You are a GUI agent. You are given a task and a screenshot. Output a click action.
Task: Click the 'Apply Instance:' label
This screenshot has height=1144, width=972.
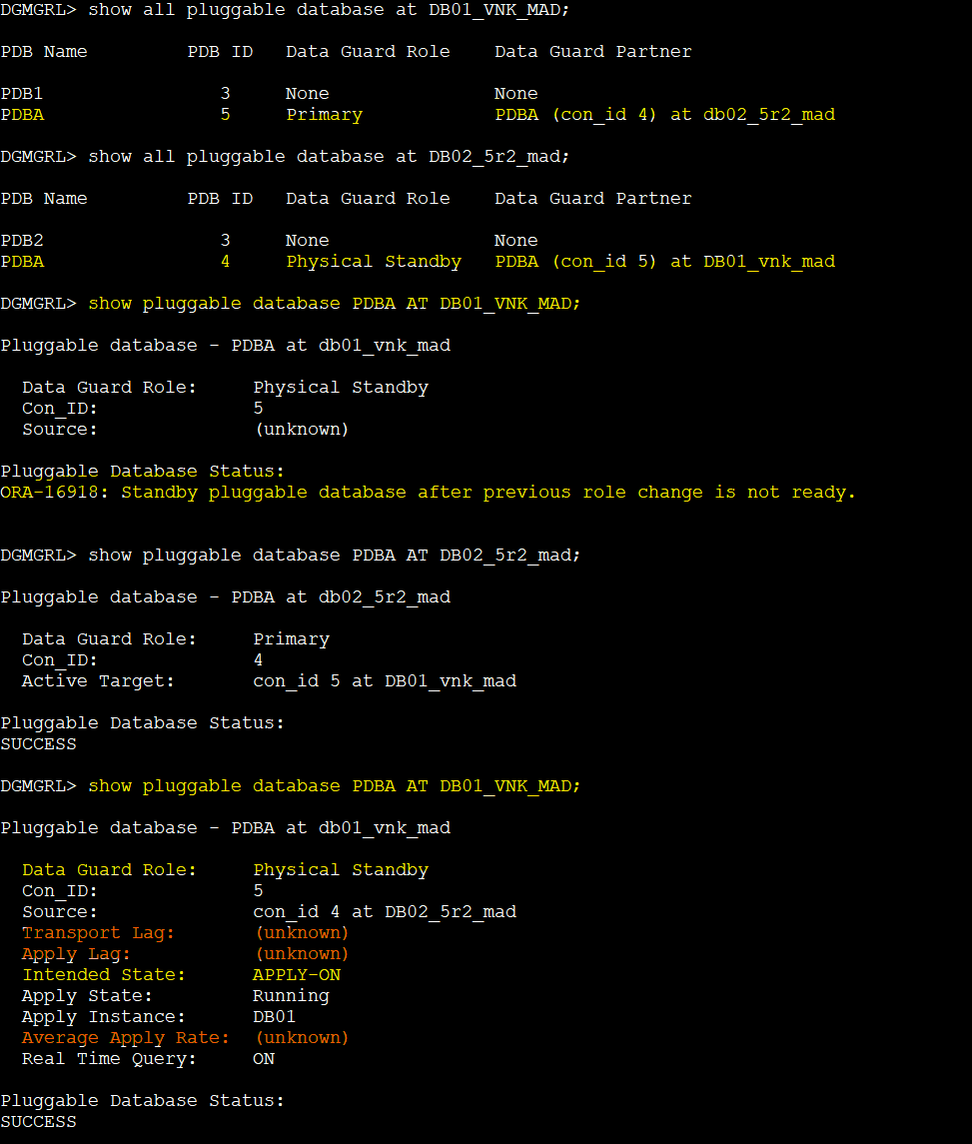(104, 1017)
